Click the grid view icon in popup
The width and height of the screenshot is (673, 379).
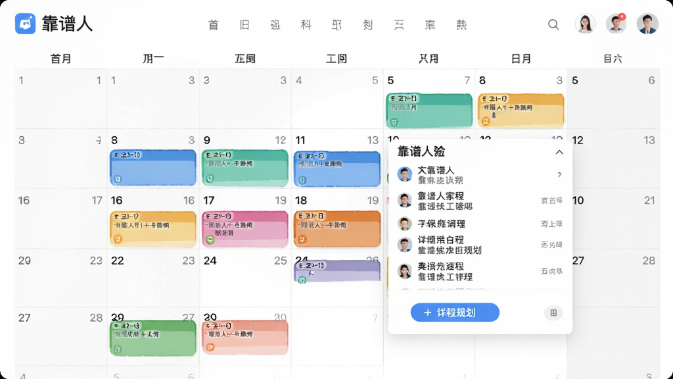553,313
